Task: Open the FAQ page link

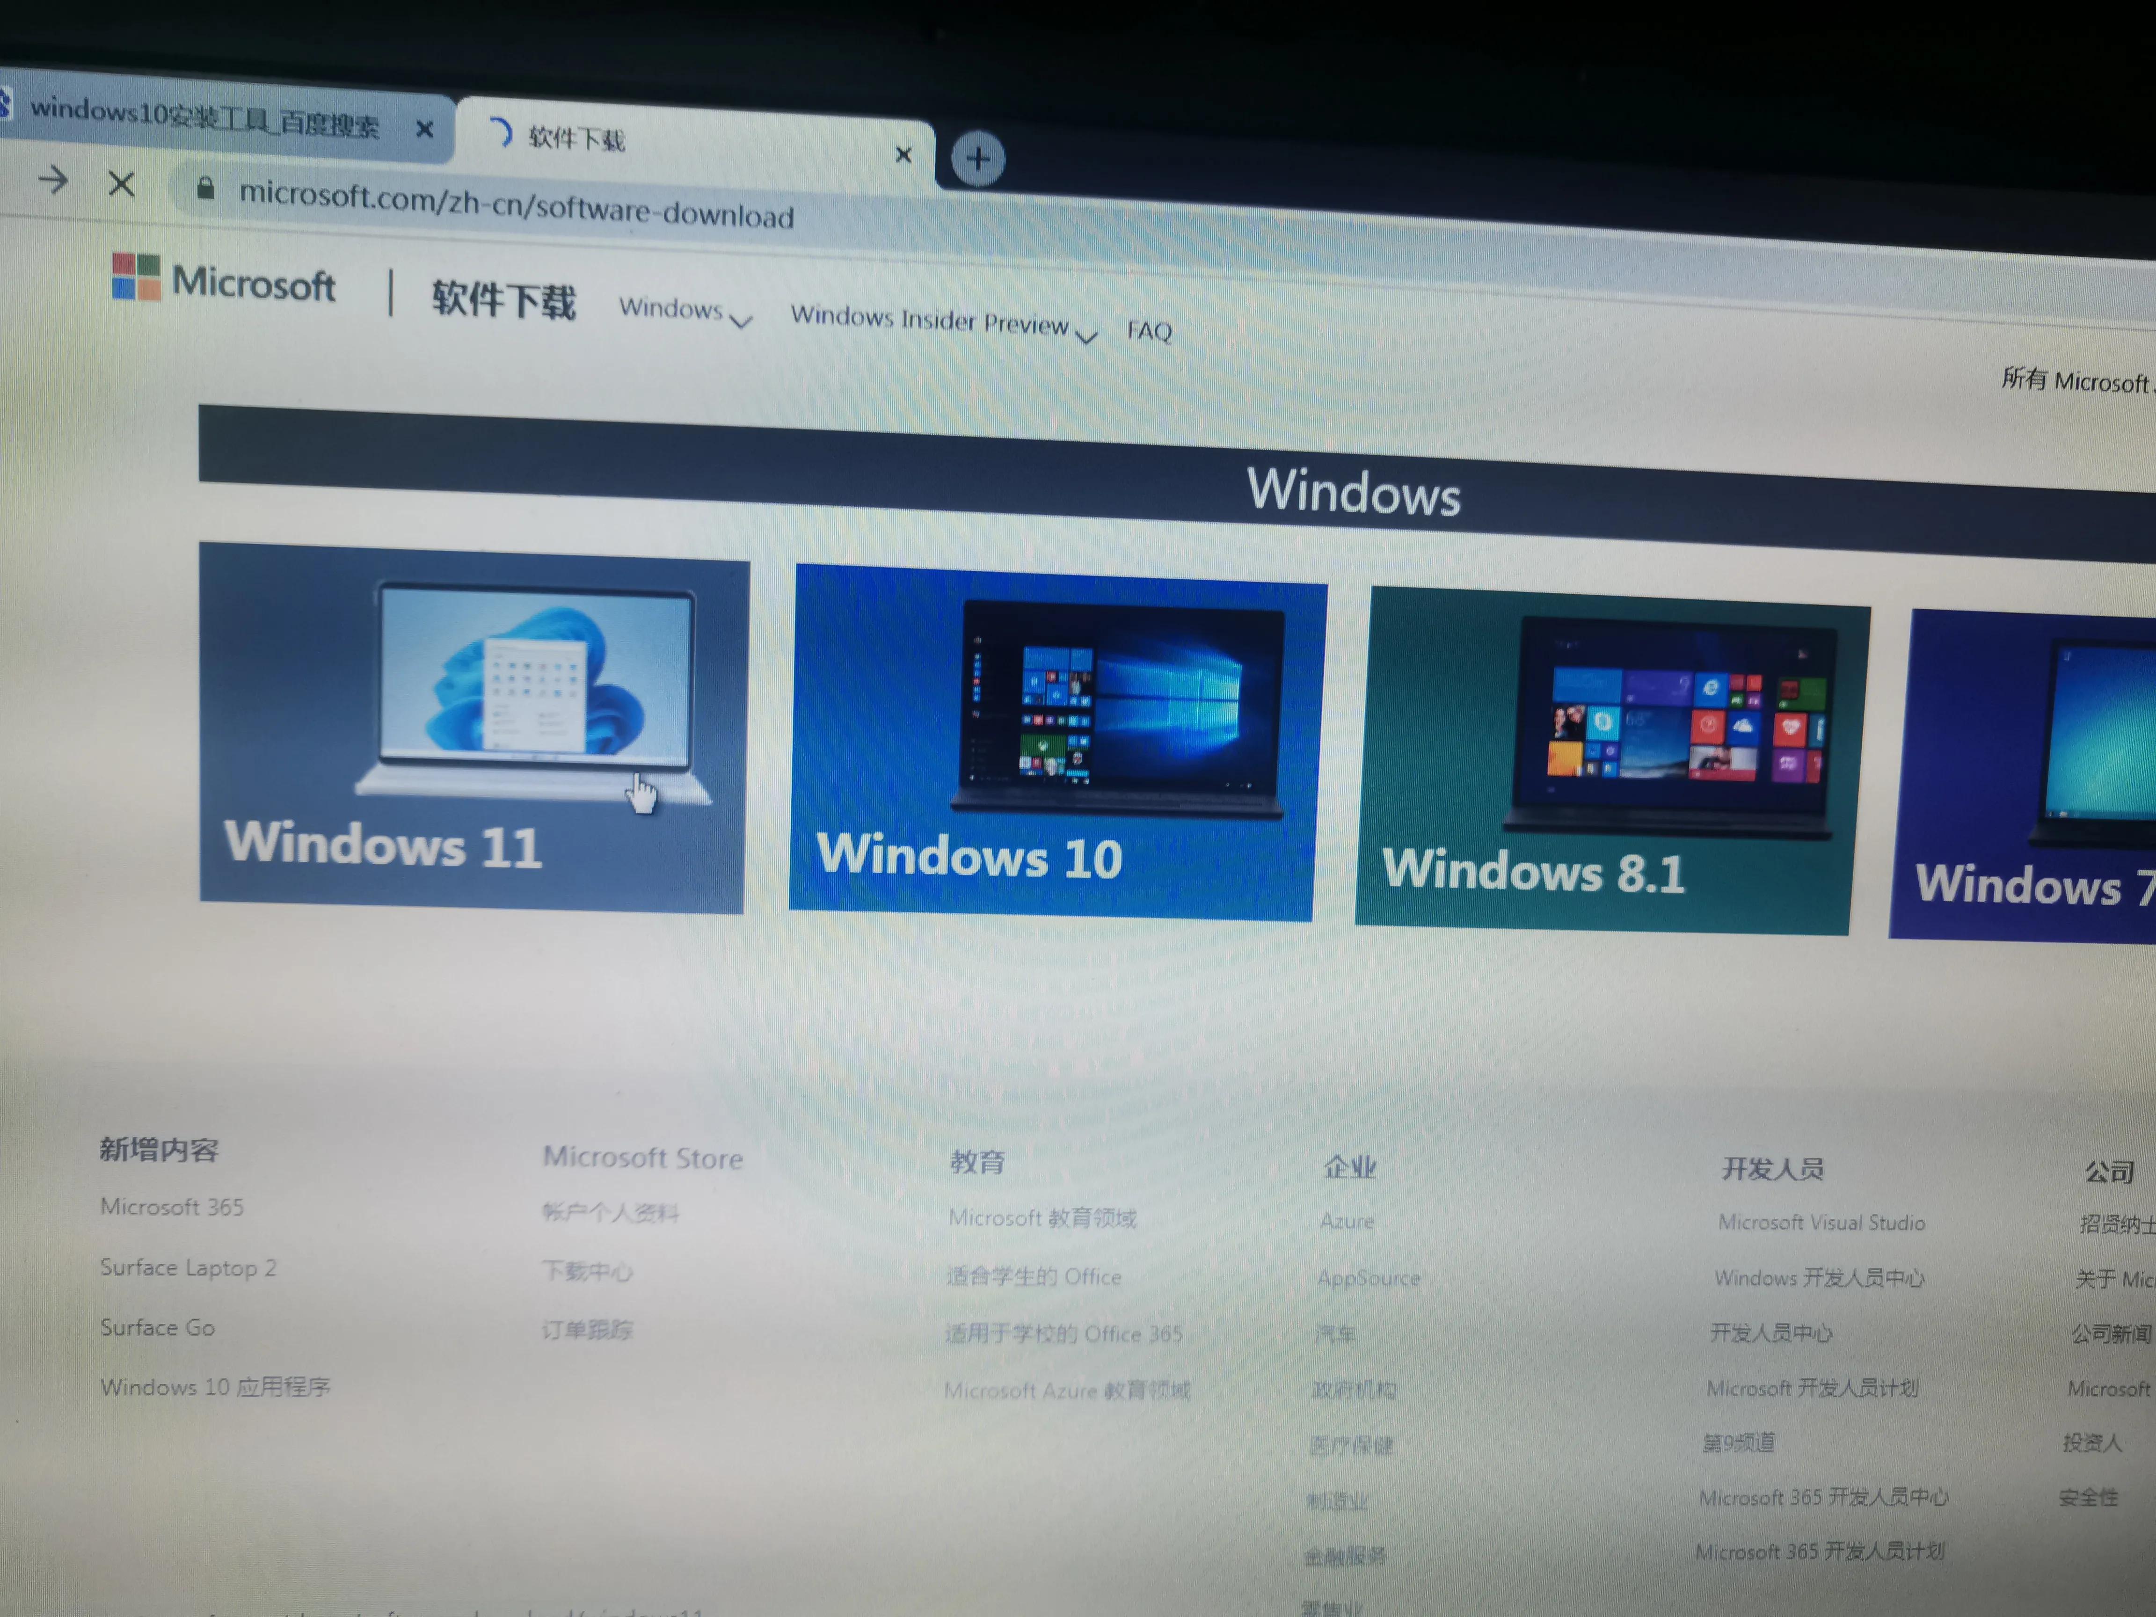Action: tap(1150, 332)
